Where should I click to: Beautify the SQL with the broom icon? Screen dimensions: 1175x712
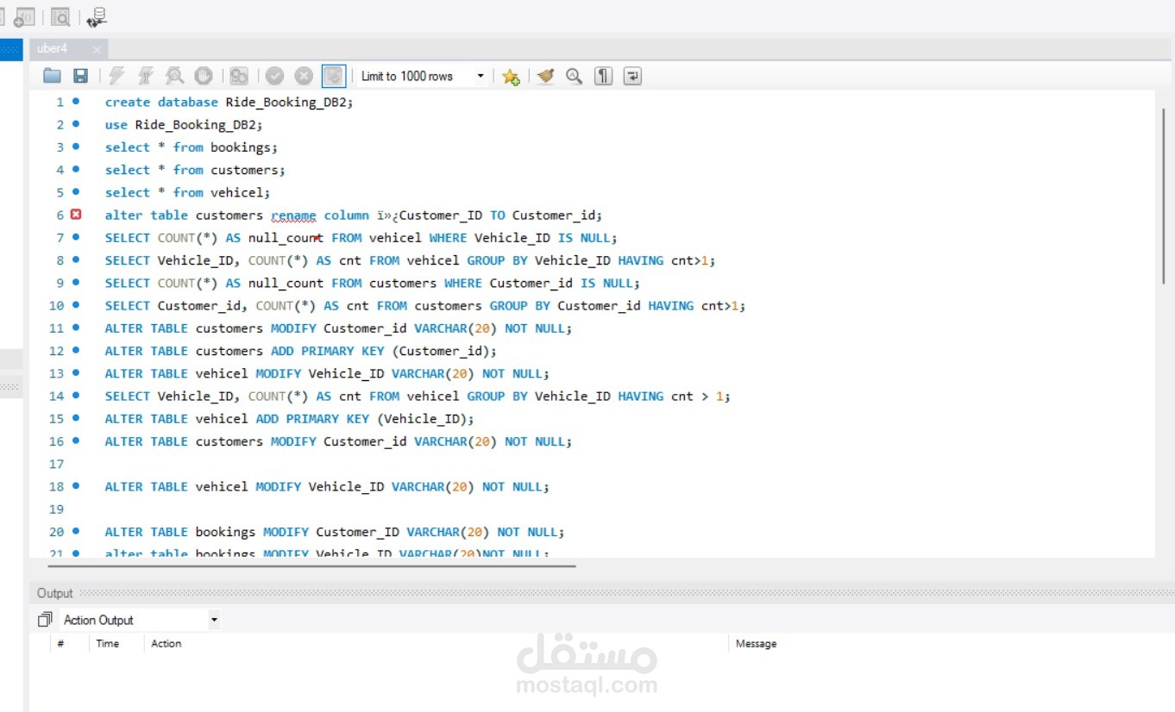tap(545, 76)
